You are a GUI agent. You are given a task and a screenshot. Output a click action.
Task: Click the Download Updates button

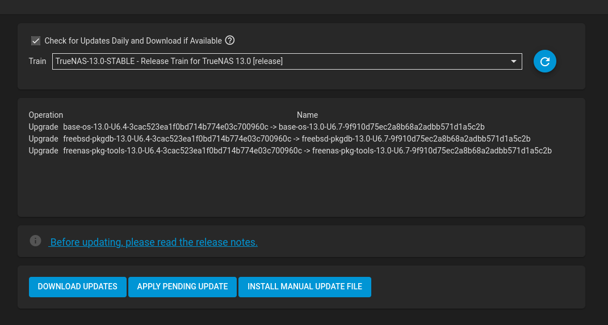tap(78, 286)
